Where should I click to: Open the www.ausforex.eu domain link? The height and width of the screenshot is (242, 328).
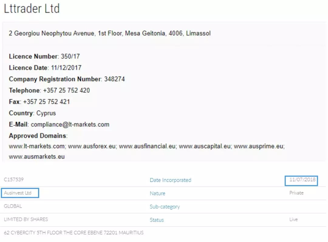(92, 146)
